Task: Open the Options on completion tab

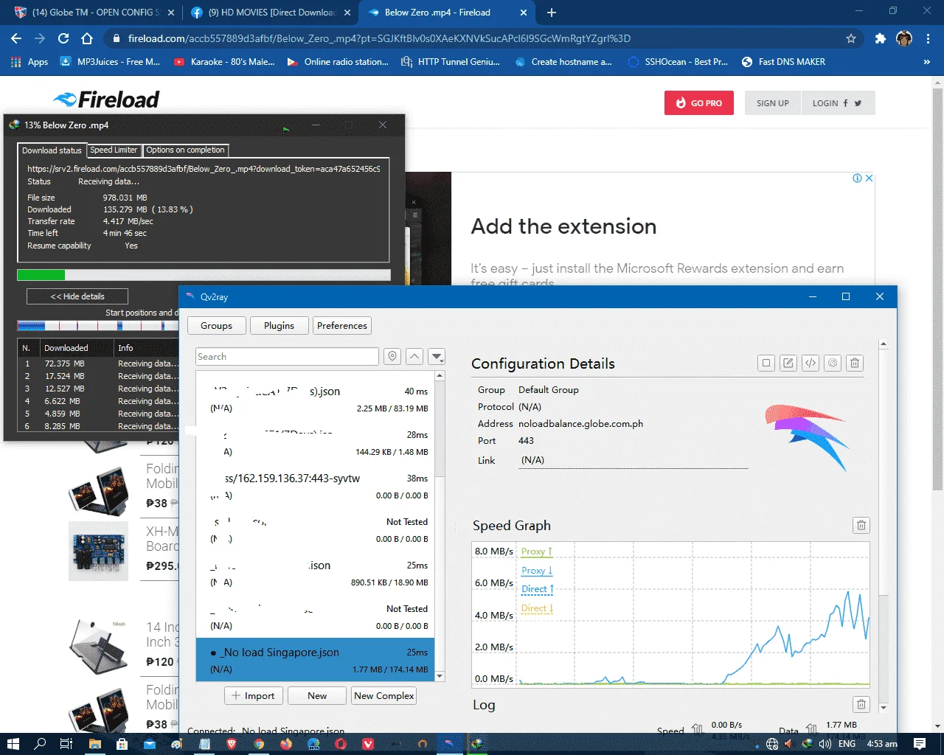Action: tap(185, 150)
